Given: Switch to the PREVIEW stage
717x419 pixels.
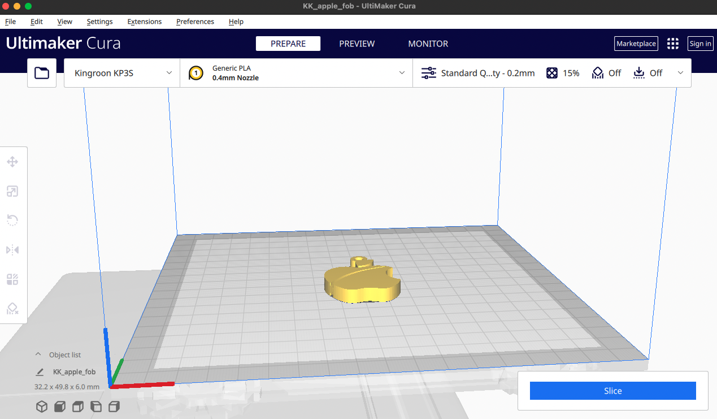Looking at the screenshot, I should tap(357, 44).
